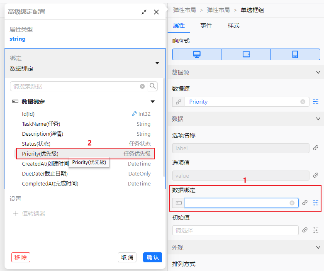Select mobile phone responsive view
This screenshot has width=324, height=271.
(x=295, y=54)
